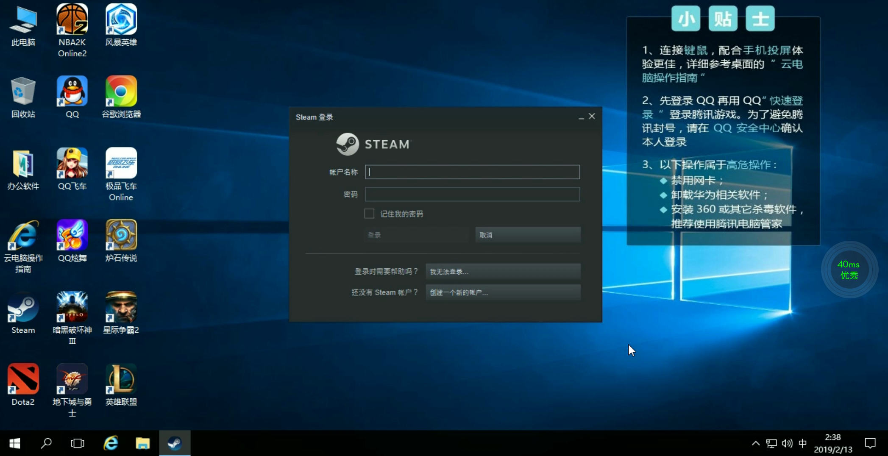
Task: Click the 取消 cancel button
Action: click(528, 235)
